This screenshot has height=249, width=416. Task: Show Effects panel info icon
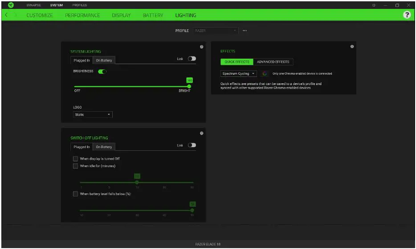[352, 47]
